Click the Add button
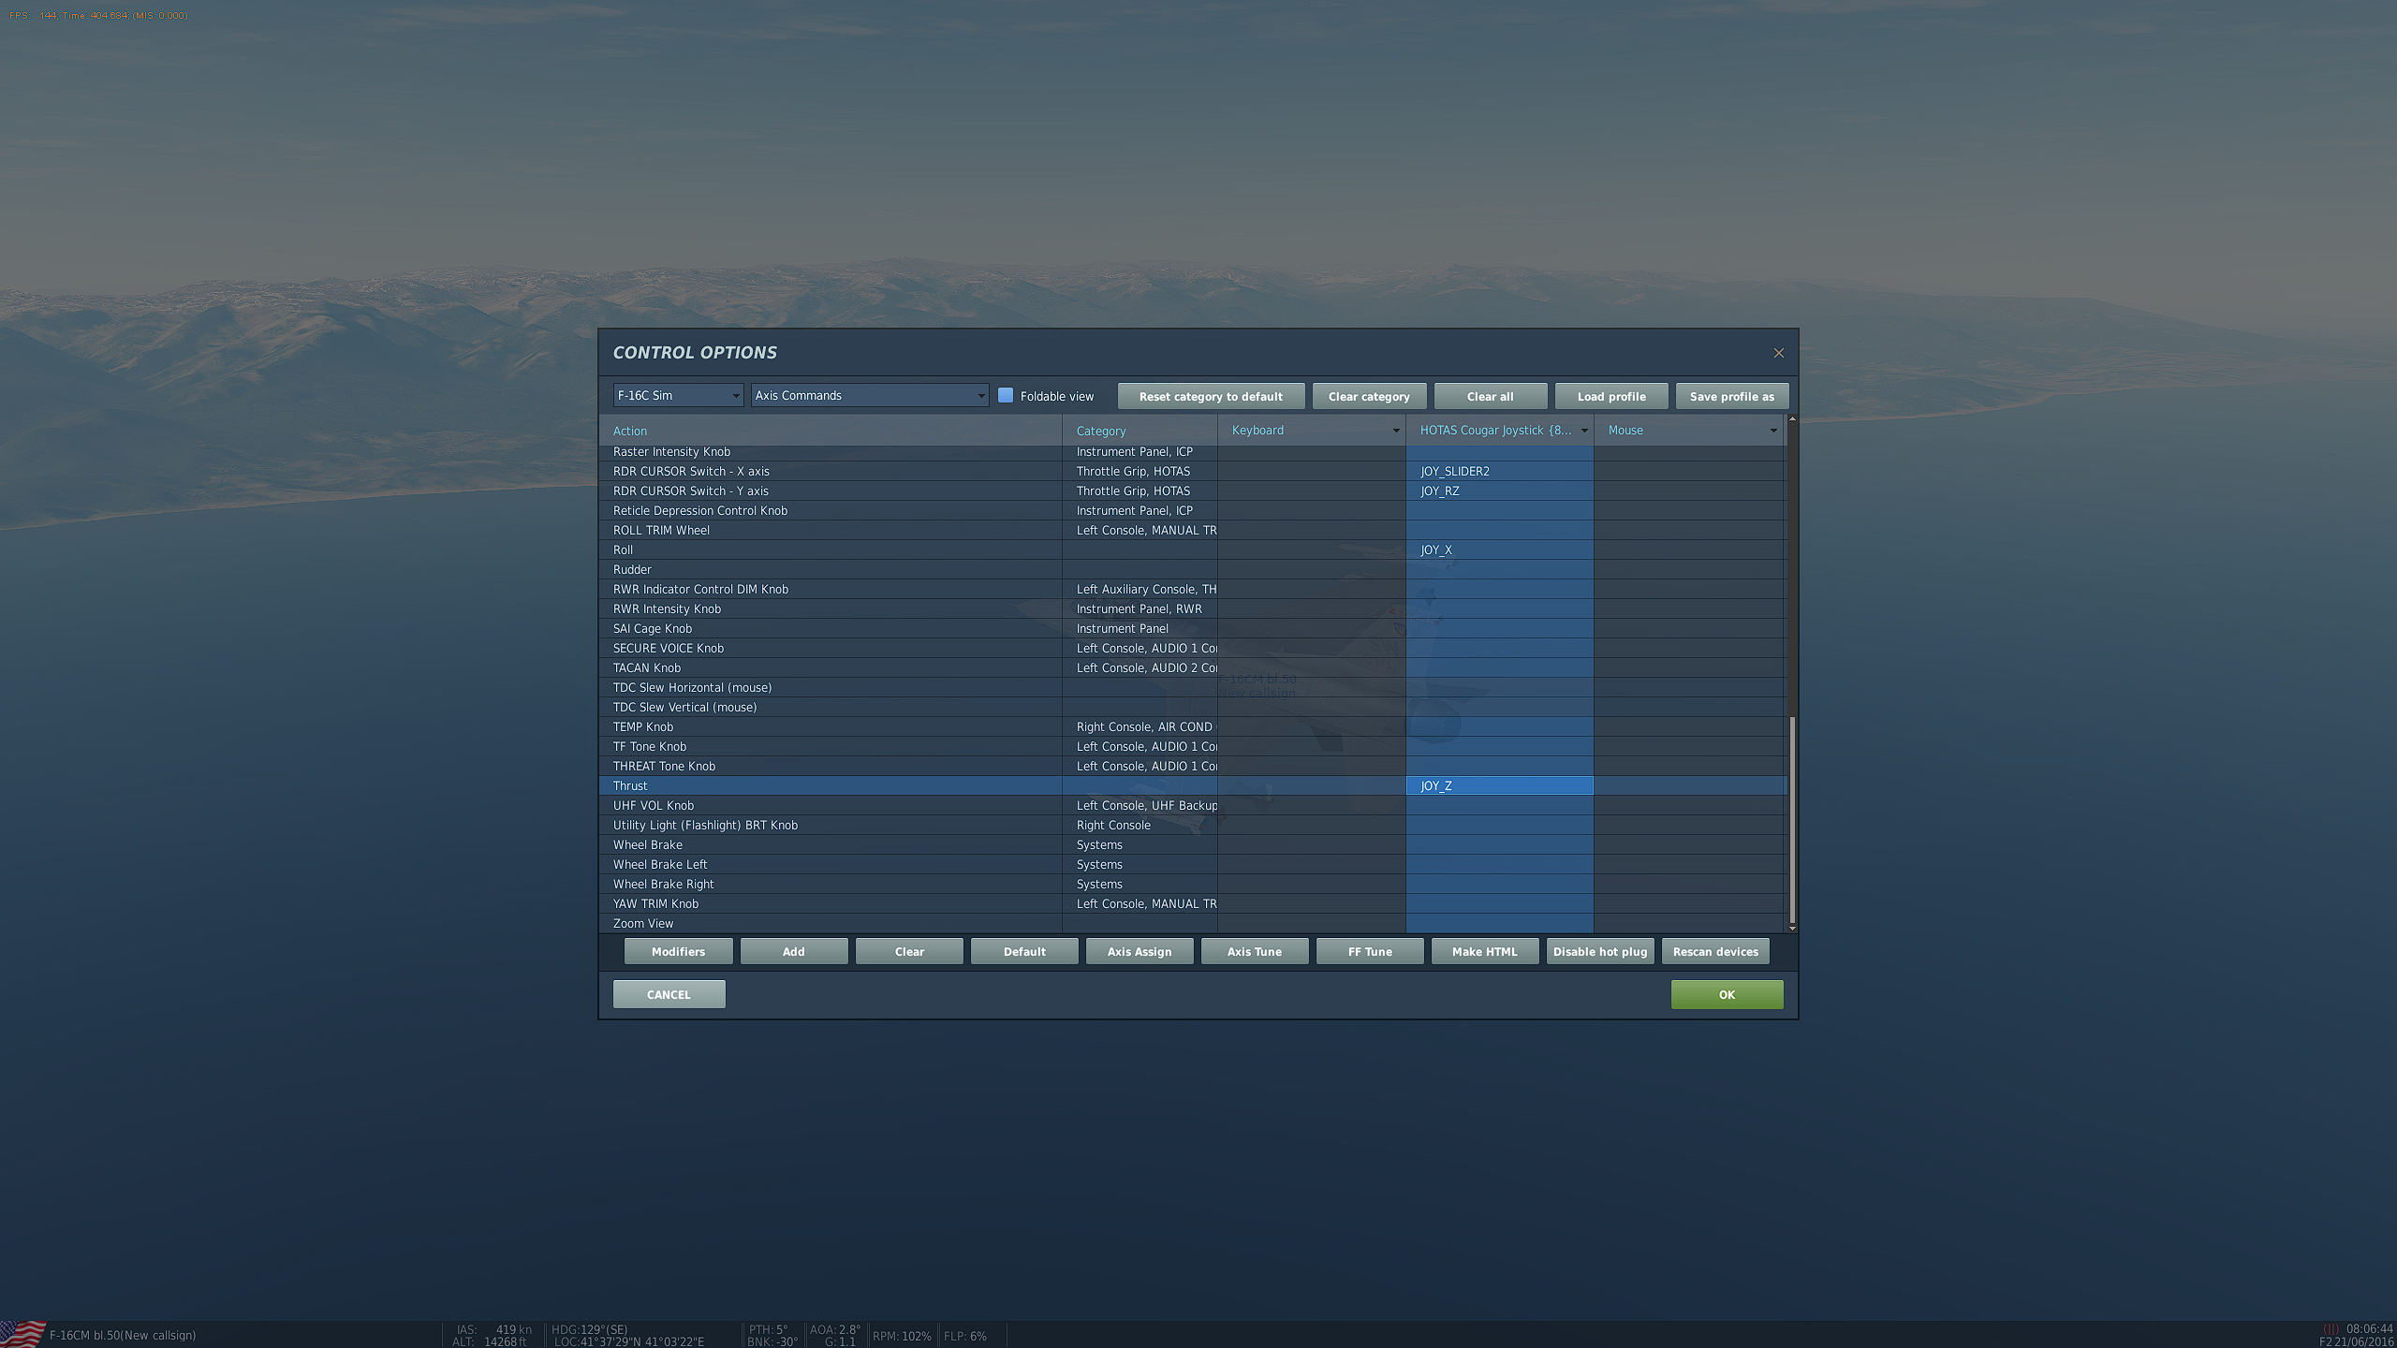The width and height of the screenshot is (2397, 1348). coord(794,951)
